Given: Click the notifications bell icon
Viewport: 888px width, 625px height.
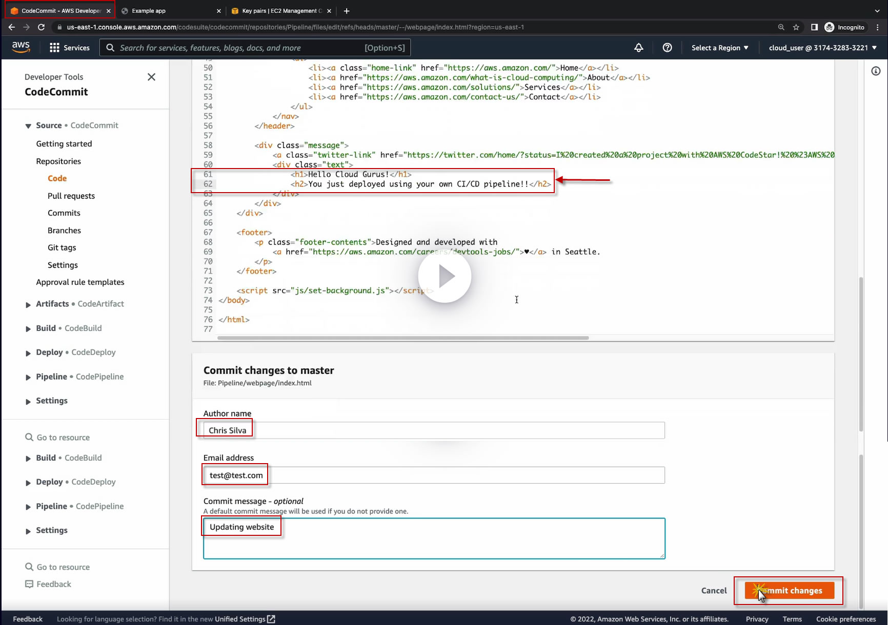Looking at the screenshot, I should pyautogui.click(x=638, y=48).
